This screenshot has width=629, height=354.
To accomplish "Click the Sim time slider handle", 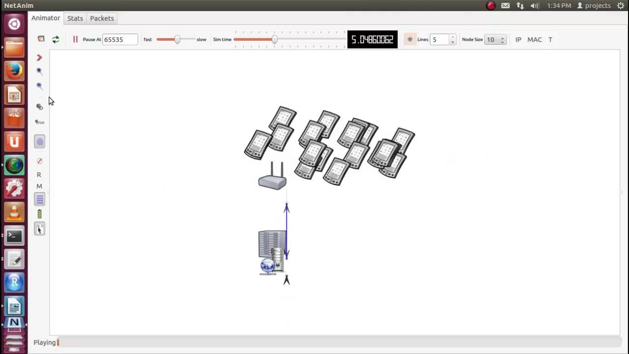I will point(275,39).
